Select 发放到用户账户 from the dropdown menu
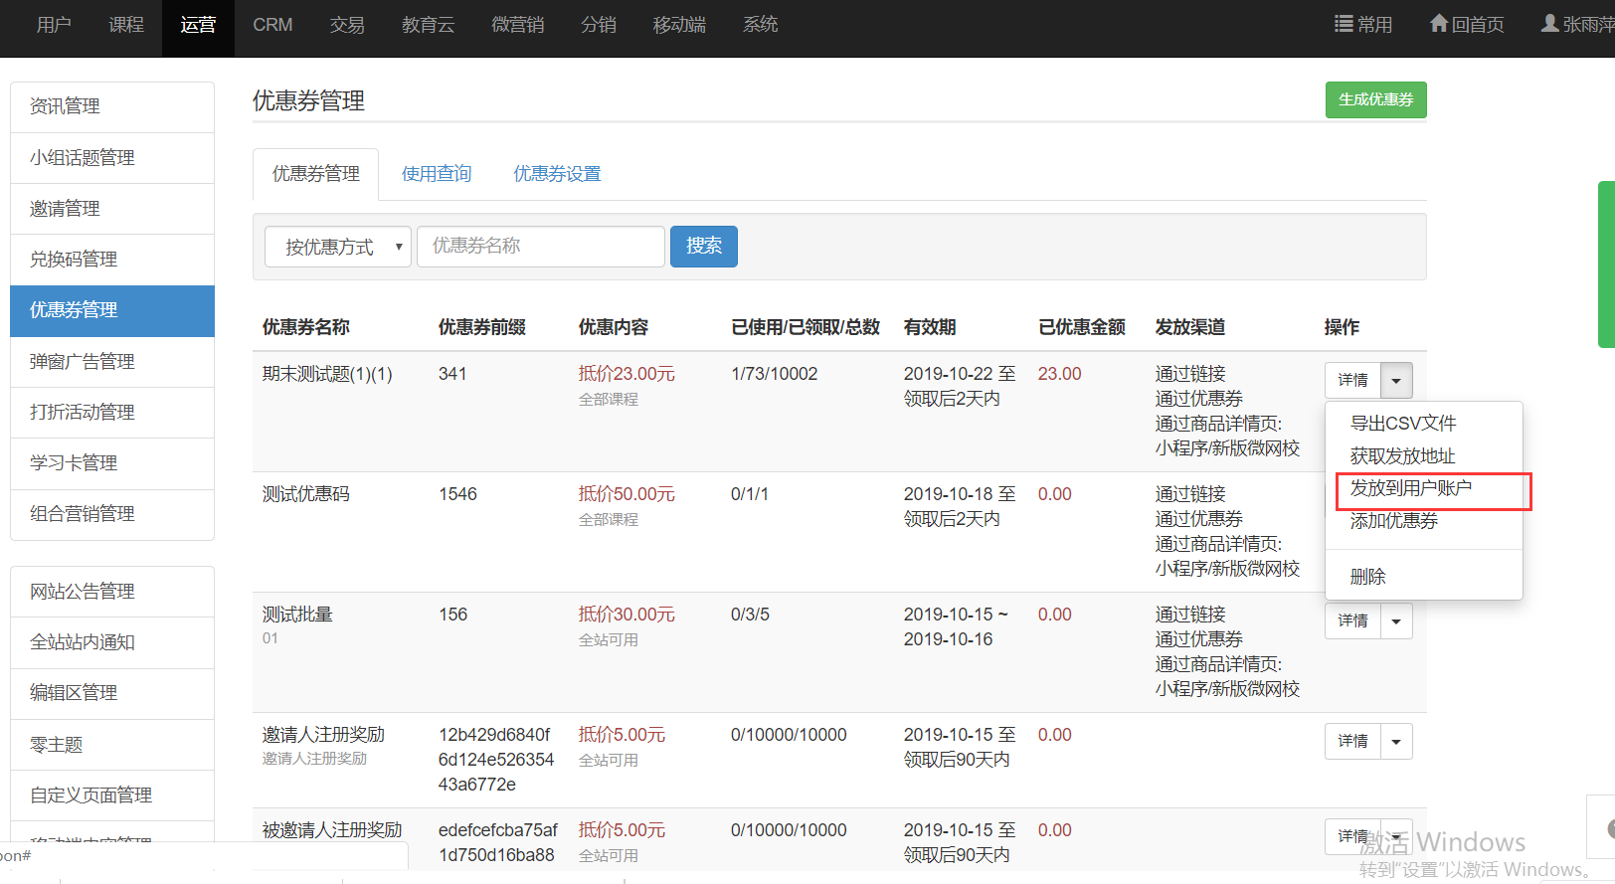 pyautogui.click(x=1410, y=488)
